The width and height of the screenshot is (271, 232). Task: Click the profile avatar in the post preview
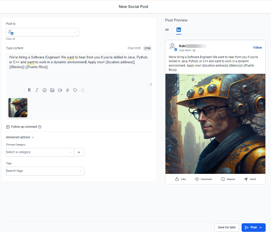[173, 47]
